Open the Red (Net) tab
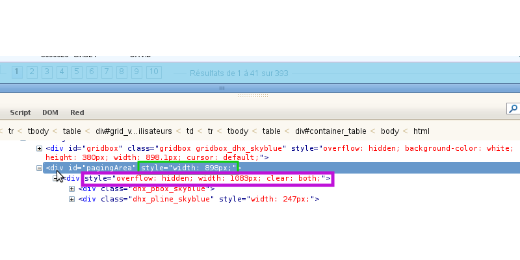 [x=77, y=112]
